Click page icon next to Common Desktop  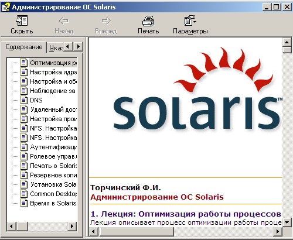(24, 194)
